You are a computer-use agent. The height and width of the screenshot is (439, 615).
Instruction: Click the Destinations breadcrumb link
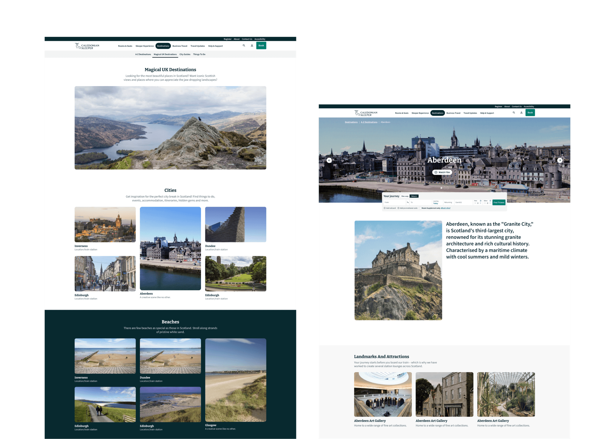(351, 122)
